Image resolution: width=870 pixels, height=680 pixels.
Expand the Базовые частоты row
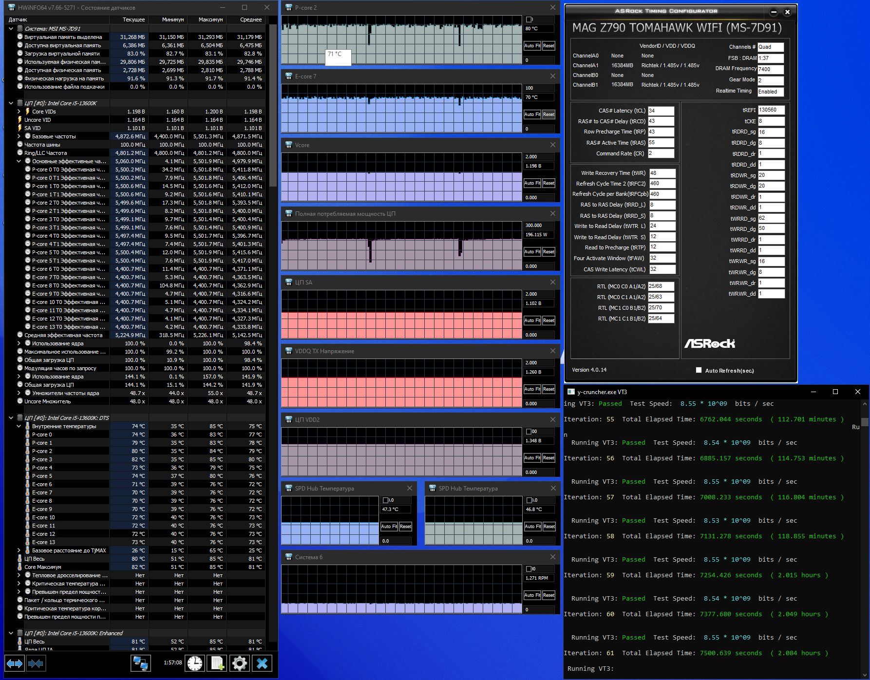[x=19, y=136]
